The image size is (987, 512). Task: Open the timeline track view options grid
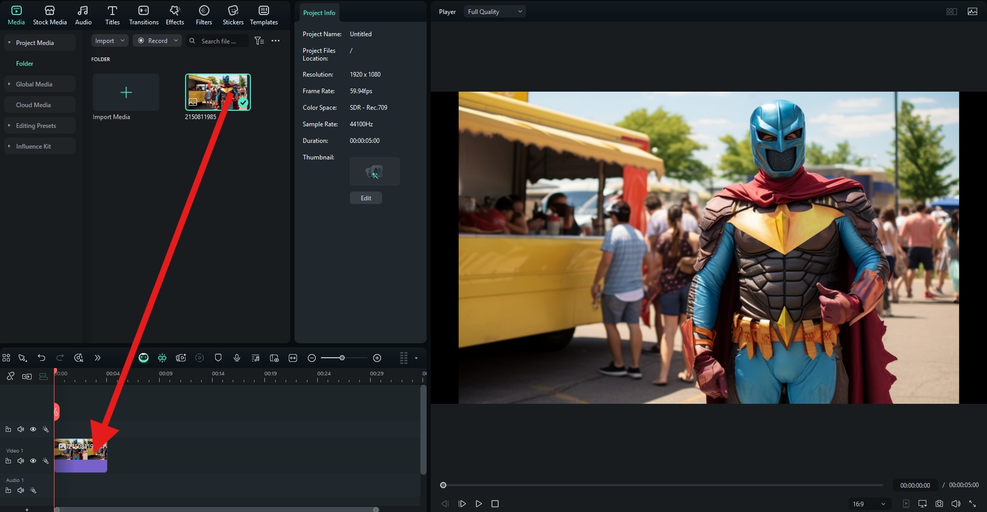(x=404, y=358)
